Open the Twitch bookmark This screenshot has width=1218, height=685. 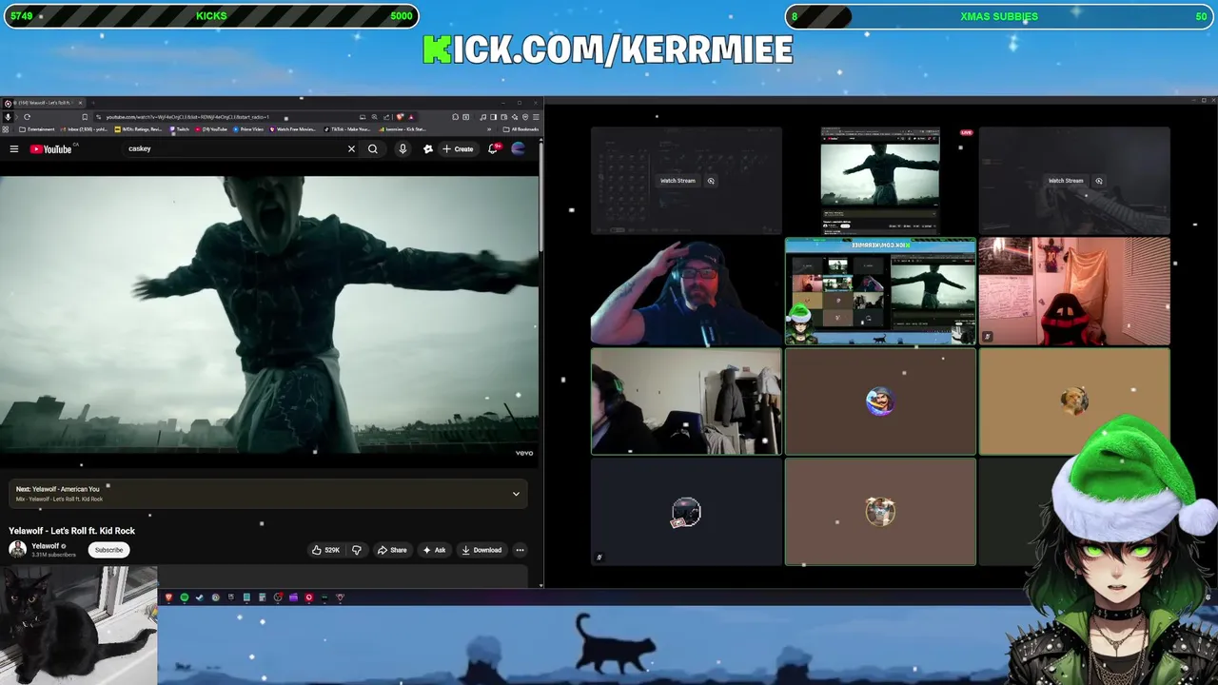[180, 129]
